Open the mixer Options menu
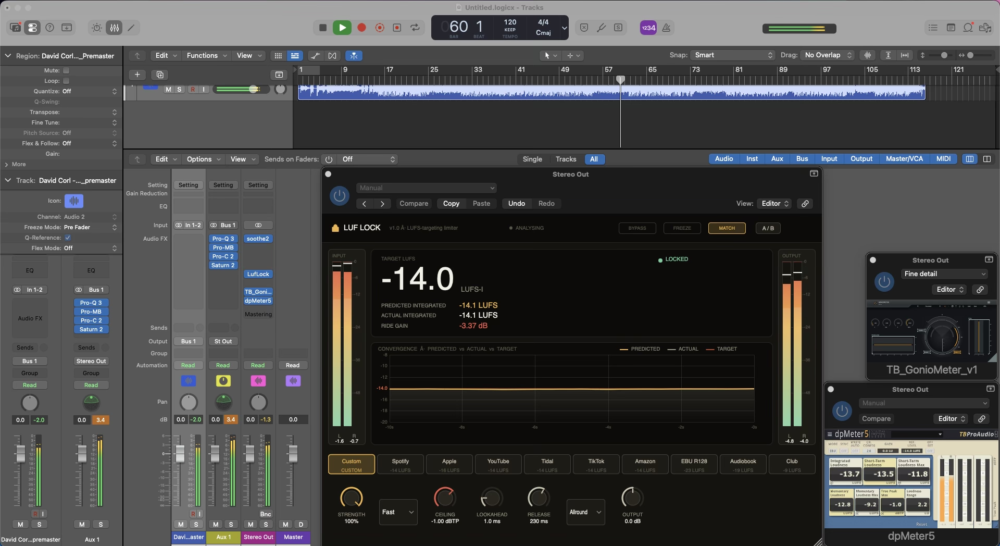The height and width of the screenshot is (546, 1000). click(x=203, y=159)
